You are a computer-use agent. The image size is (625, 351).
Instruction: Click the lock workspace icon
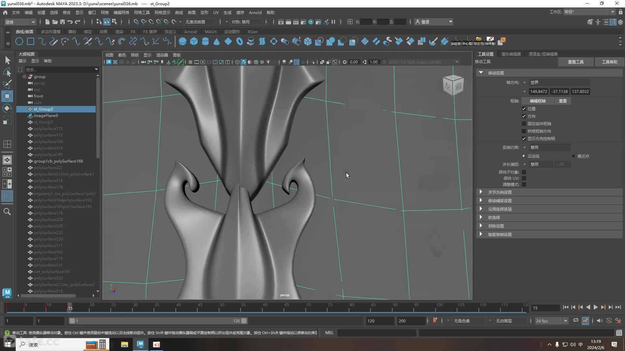click(620, 12)
